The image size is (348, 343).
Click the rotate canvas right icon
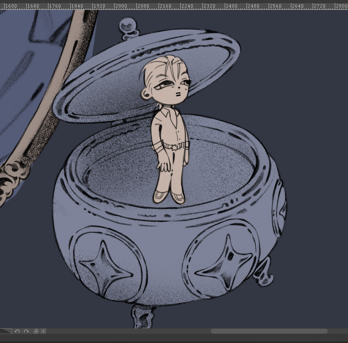tap(26, 331)
